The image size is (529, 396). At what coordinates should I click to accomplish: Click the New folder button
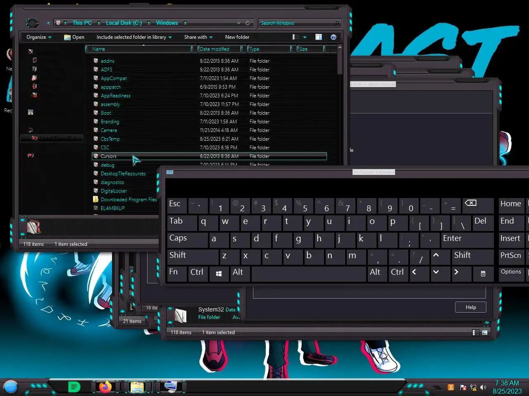pos(237,37)
